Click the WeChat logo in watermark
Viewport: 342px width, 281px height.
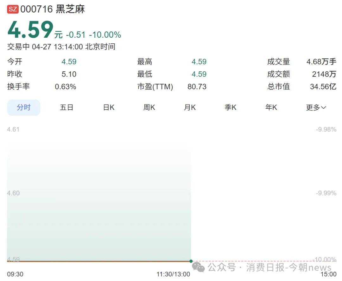point(199,267)
